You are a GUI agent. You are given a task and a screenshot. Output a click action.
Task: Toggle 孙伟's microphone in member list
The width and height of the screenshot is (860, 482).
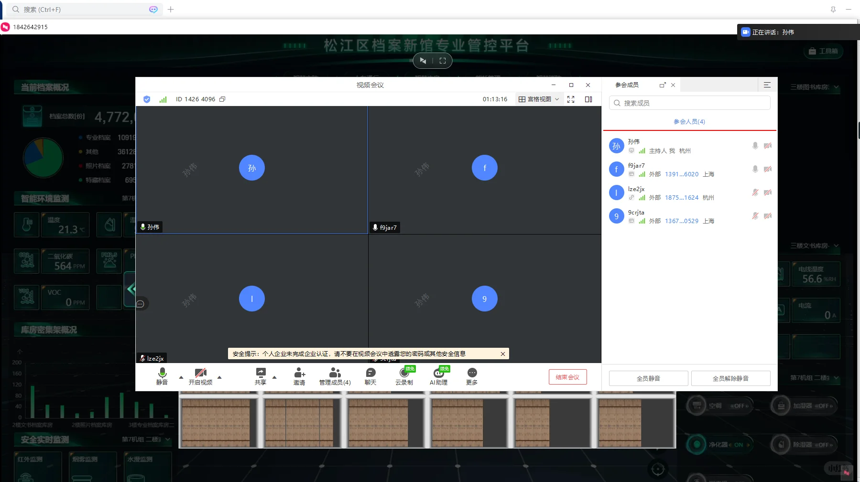pyautogui.click(x=755, y=146)
